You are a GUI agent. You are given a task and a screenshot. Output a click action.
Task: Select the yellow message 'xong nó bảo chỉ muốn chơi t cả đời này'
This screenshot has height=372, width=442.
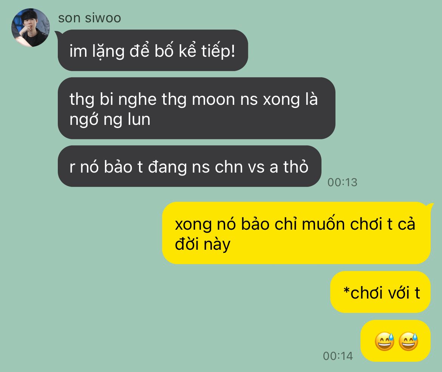click(x=296, y=233)
